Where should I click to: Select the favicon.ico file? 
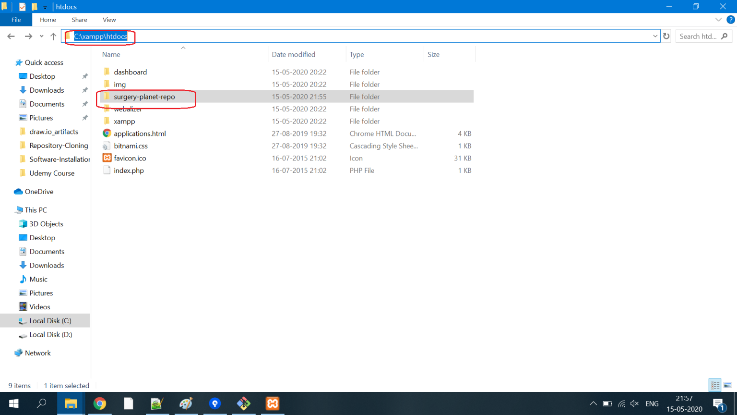130,158
